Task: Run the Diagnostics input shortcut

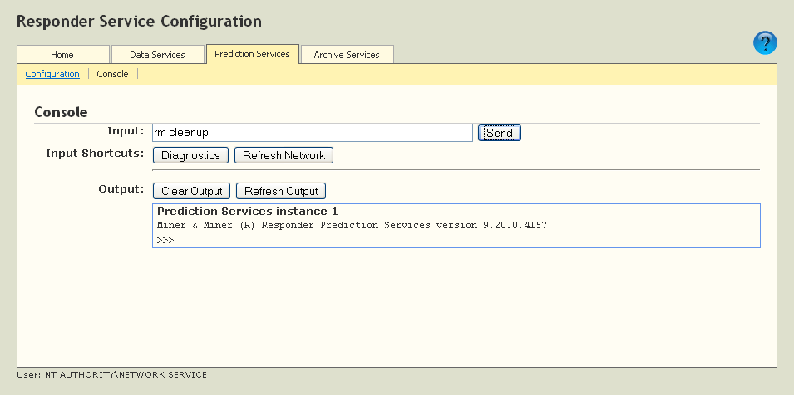Action: 190,155
